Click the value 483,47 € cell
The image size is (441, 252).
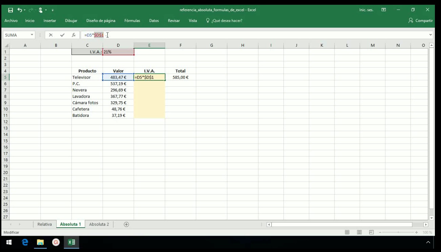click(118, 77)
